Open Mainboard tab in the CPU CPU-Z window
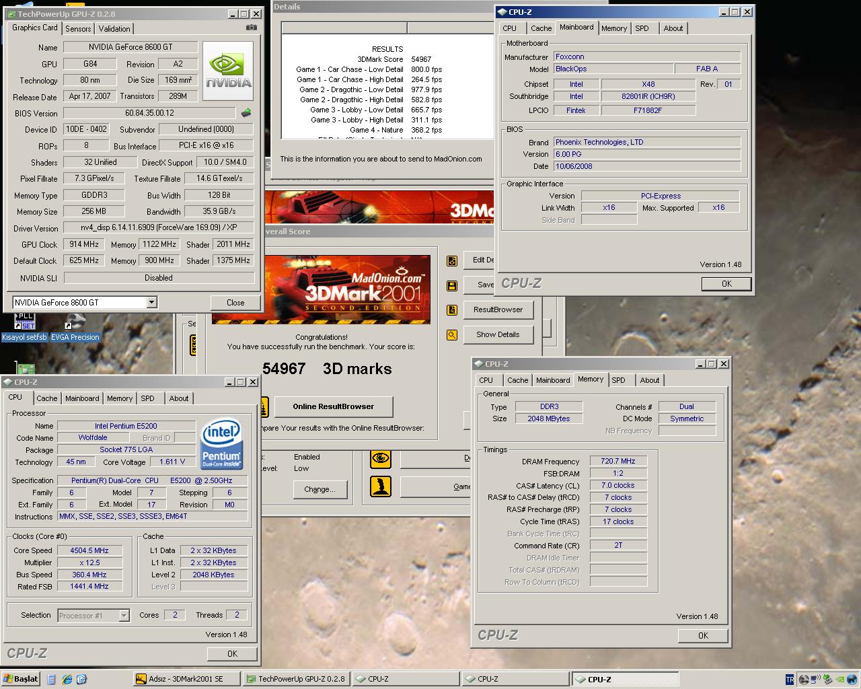This screenshot has height=689, width=861. tap(82, 398)
